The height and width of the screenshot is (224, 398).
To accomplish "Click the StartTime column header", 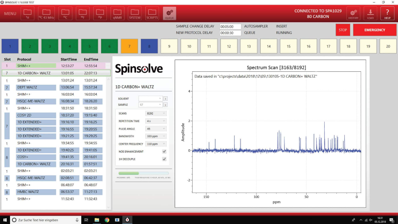I will click(x=69, y=59).
